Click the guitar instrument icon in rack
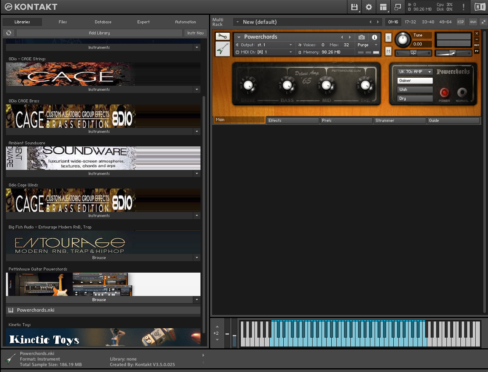Screen dimensions: 488x372 [223, 49]
